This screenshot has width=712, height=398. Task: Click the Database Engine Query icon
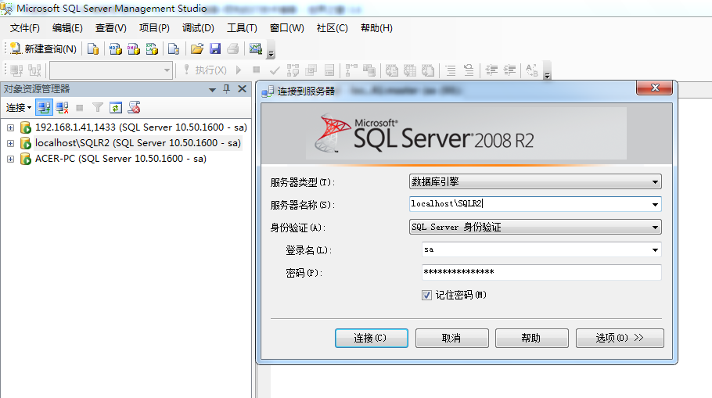[x=93, y=48]
